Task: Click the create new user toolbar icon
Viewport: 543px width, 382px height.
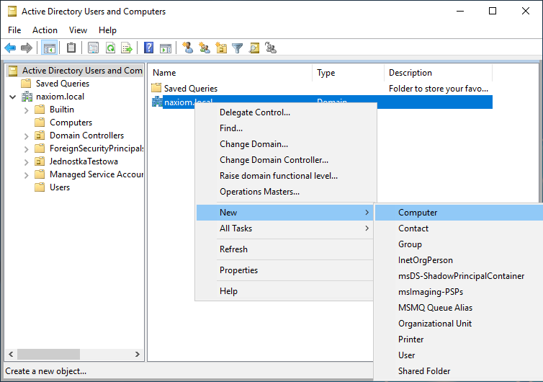Action: 188,48
